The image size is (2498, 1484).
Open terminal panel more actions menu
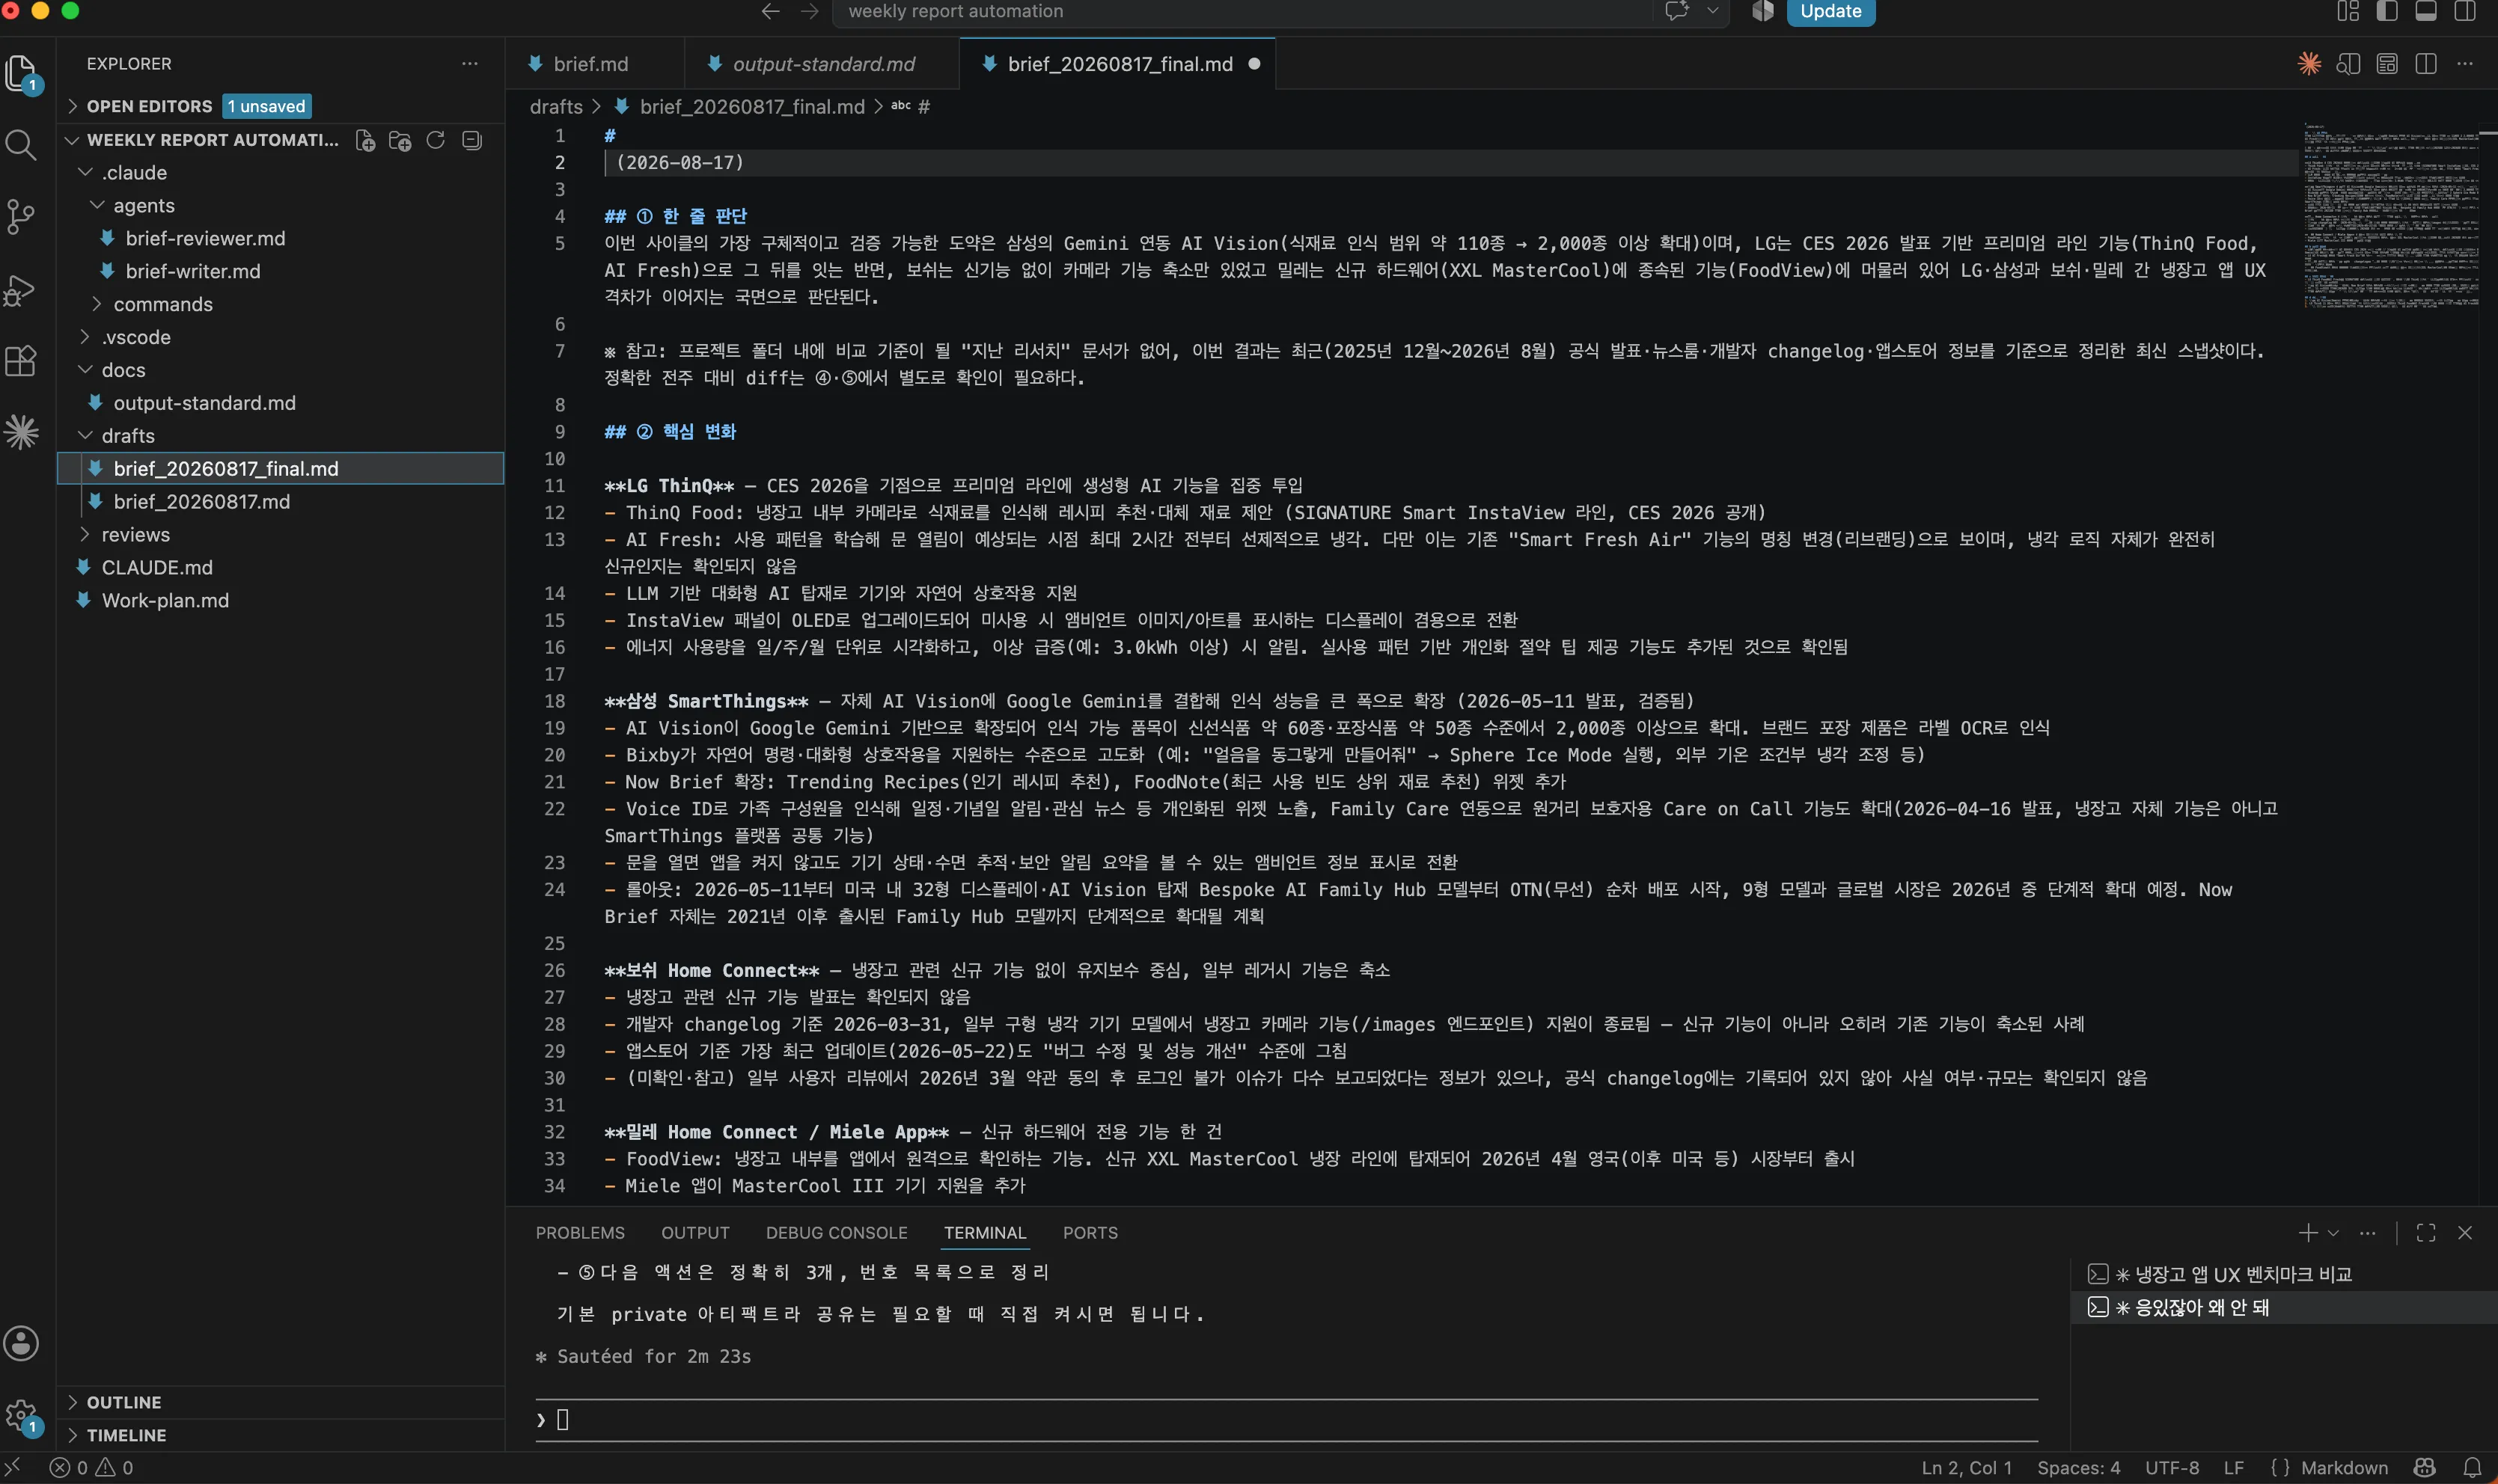coord(2367,1233)
